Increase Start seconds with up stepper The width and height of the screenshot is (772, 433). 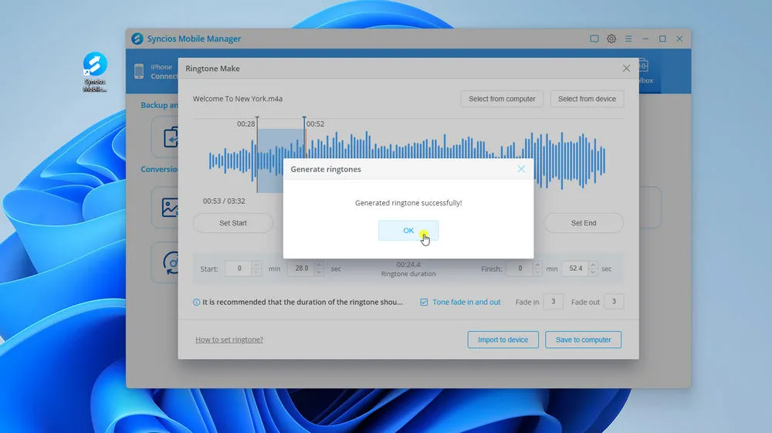[319, 265]
